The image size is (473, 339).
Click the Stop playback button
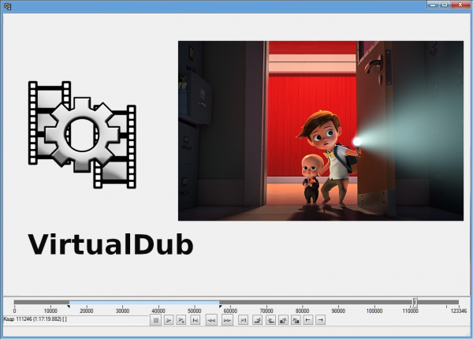[155, 320]
